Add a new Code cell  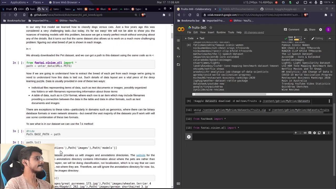click(189, 38)
